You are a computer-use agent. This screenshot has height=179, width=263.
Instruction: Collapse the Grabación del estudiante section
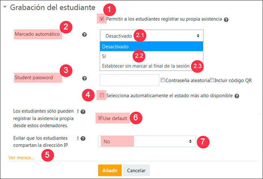(5, 7)
